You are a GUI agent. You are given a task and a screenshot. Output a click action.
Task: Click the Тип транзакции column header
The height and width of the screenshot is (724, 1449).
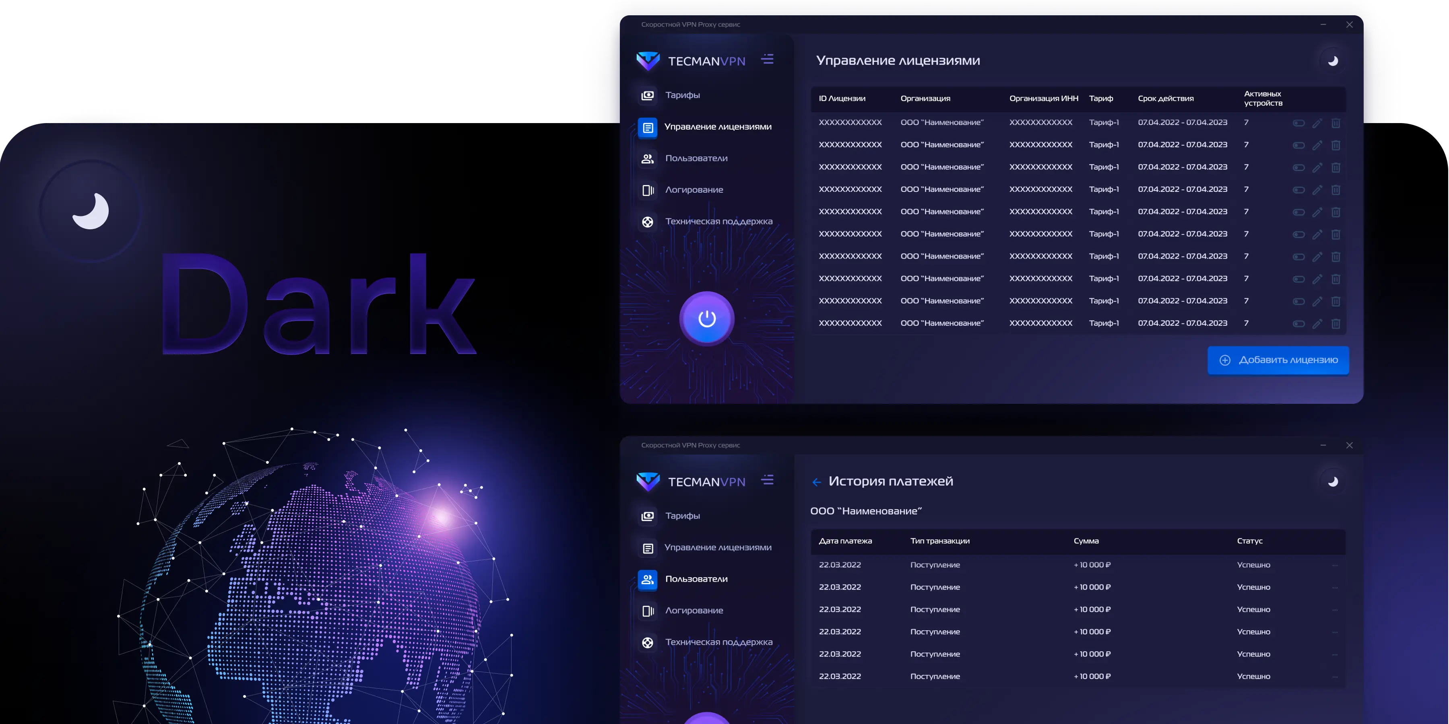[940, 541]
